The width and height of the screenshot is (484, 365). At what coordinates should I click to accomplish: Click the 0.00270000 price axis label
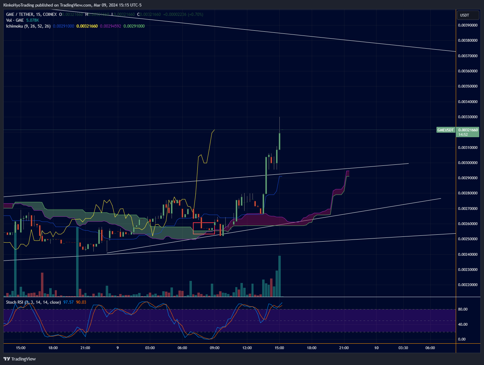pos(467,209)
